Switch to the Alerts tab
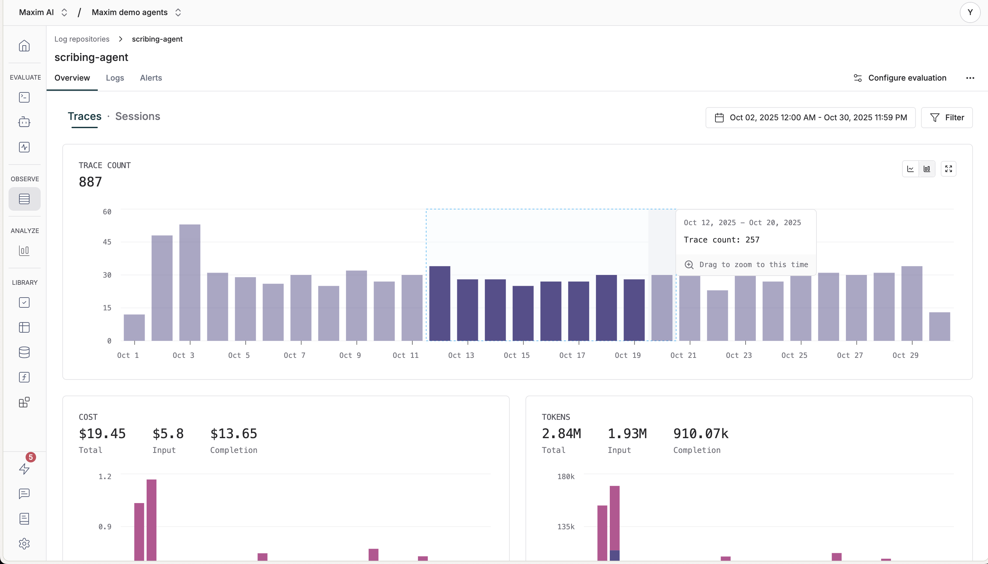 tap(151, 78)
